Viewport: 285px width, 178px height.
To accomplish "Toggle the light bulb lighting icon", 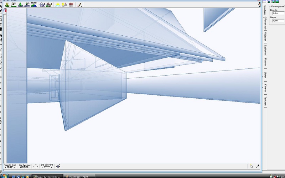I will 64,5.
